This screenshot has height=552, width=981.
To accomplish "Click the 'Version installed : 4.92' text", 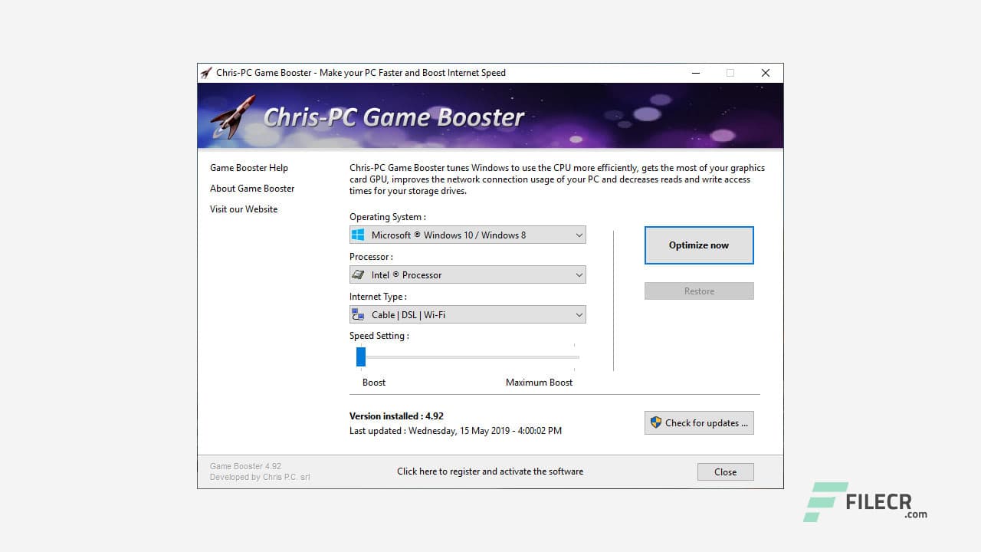I will pyautogui.click(x=397, y=416).
